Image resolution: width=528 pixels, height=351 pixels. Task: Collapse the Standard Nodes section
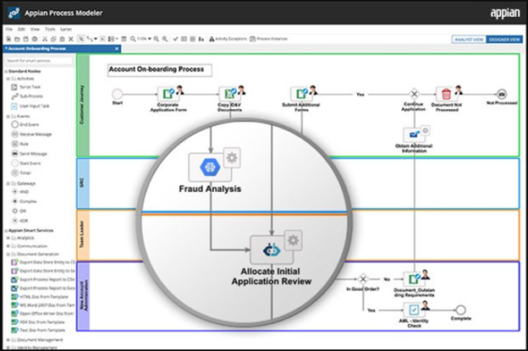click(x=6, y=71)
